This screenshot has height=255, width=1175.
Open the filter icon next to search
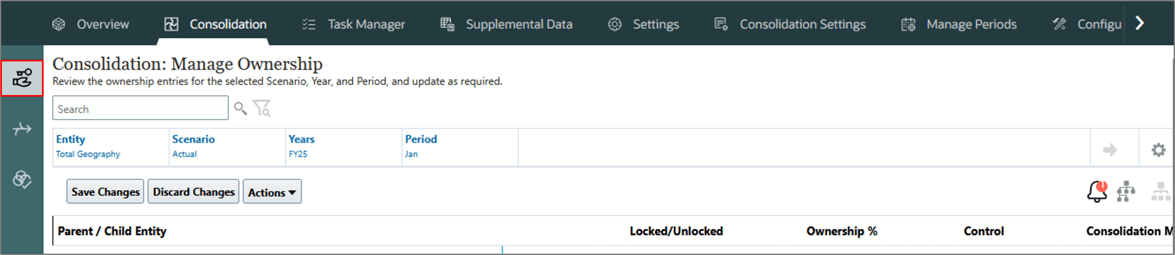point(261,108)
